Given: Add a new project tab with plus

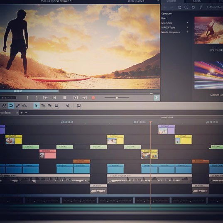Looking at the screenshot, I should pyautogui.click(x=22, y=113).
